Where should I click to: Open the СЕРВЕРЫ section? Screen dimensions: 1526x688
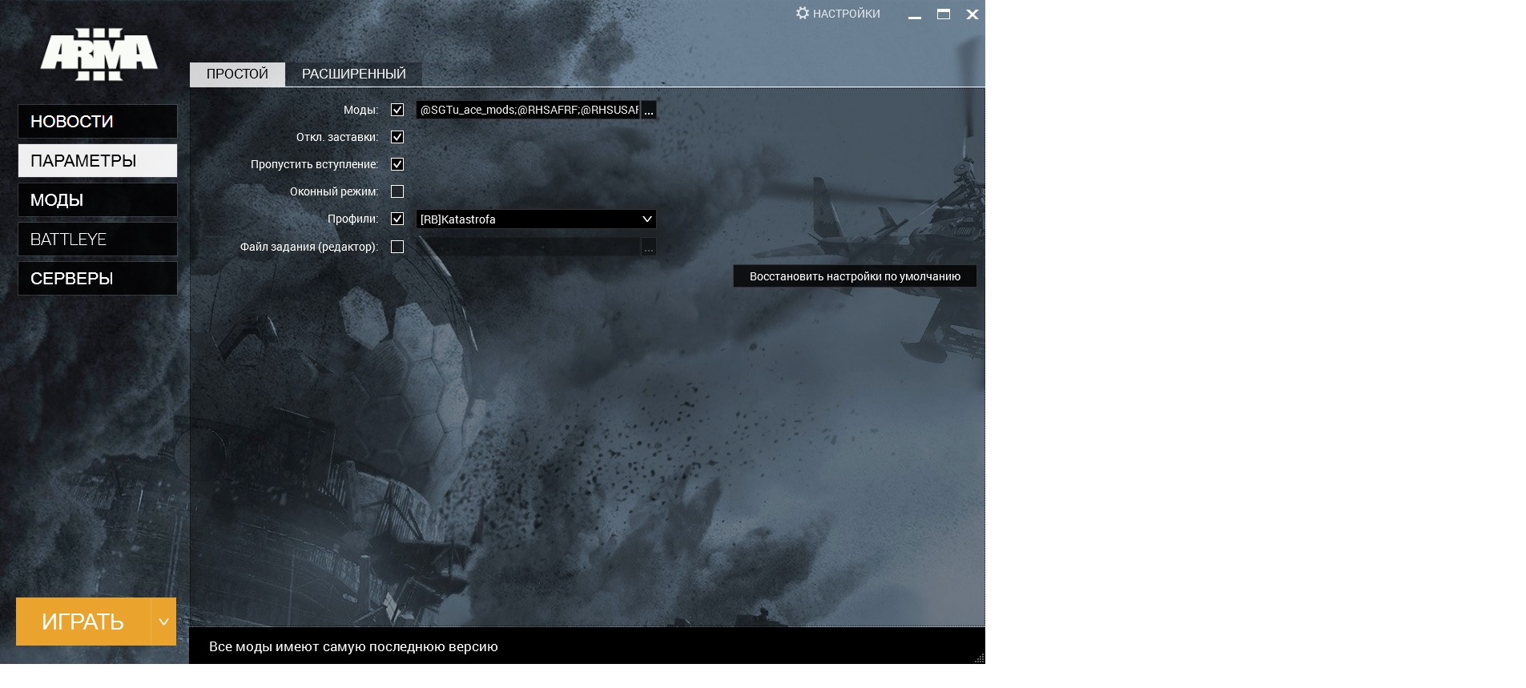[98, 279]
